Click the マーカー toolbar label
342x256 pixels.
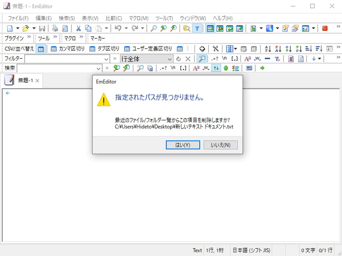[98, 39]
